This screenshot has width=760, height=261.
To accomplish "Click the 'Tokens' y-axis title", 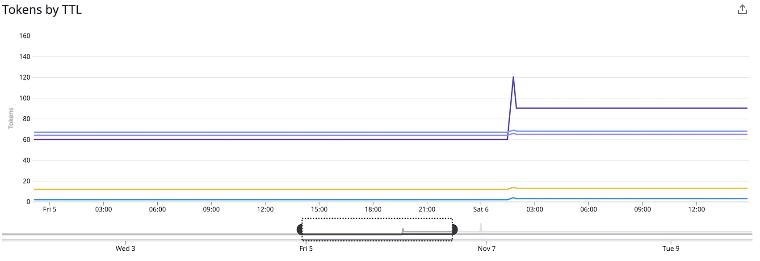I will 11,118.
